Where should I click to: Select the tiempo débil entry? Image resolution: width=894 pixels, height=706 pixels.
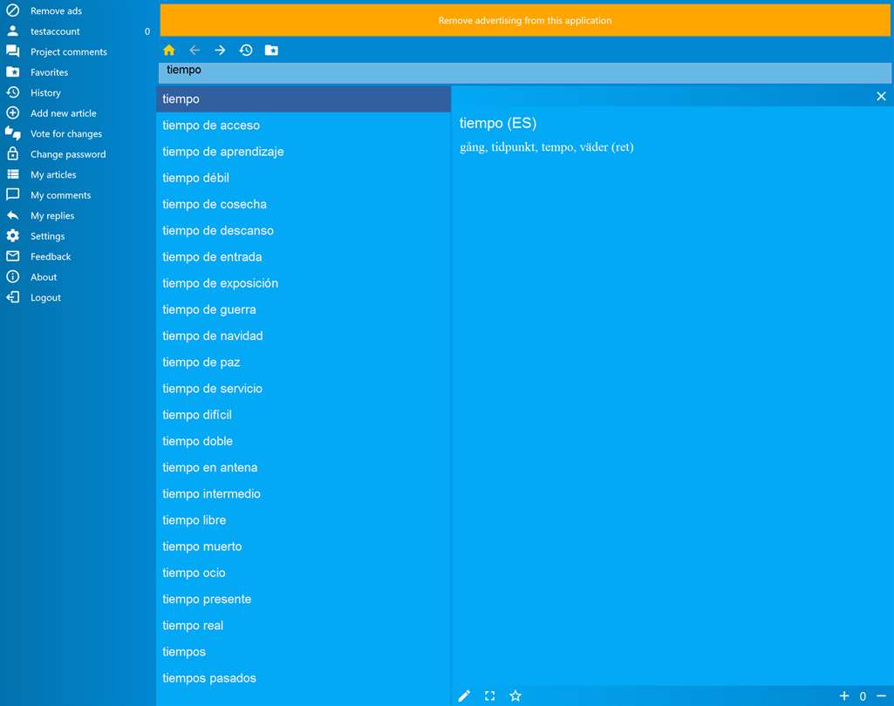[304, 178]
